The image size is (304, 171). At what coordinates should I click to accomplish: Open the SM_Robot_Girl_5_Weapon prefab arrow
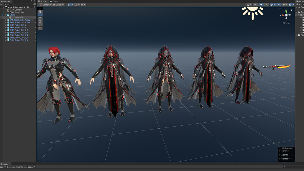35,20
